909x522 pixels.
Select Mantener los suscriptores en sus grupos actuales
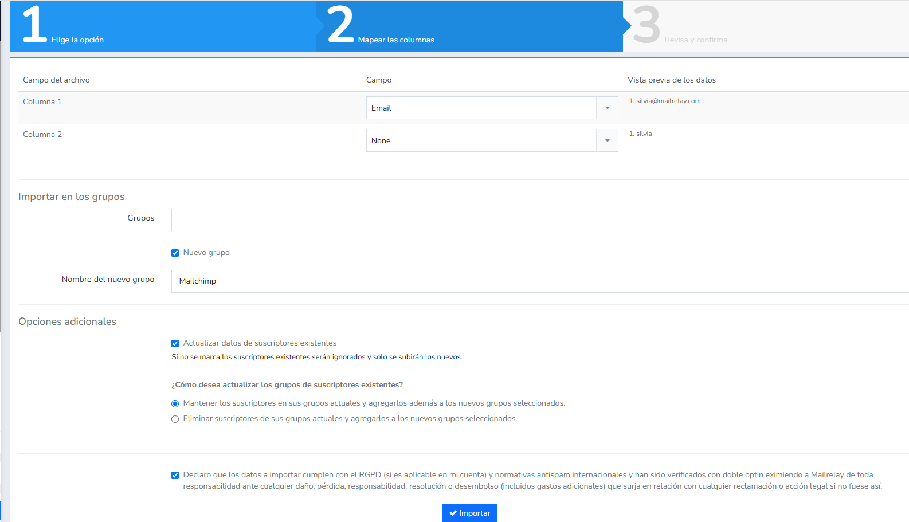[x=175, y=403]
